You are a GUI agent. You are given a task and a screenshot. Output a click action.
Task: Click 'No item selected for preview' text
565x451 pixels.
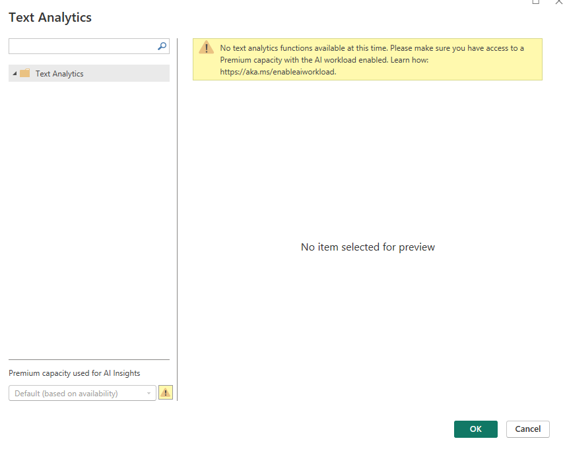(368, 247)
